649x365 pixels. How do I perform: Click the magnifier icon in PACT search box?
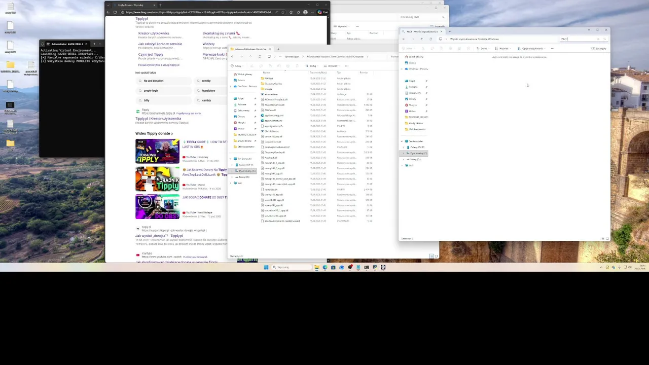604,39
